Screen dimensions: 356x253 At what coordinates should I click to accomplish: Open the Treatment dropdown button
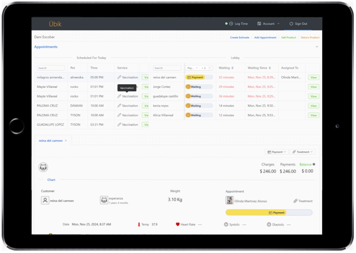[303, 152]
